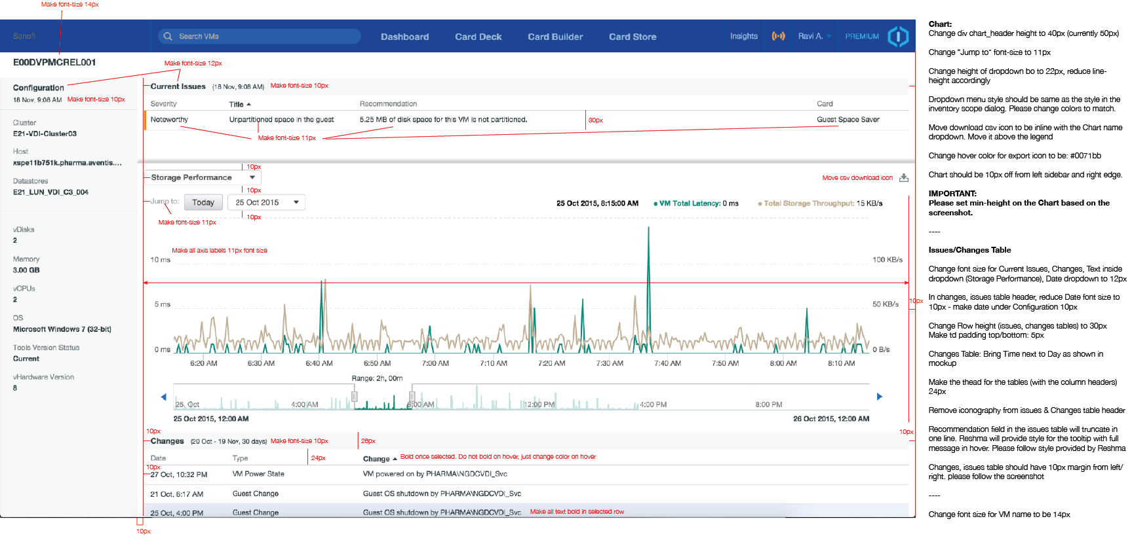
Task: Click the Current Issues section heading
Action: pos(178,86)
